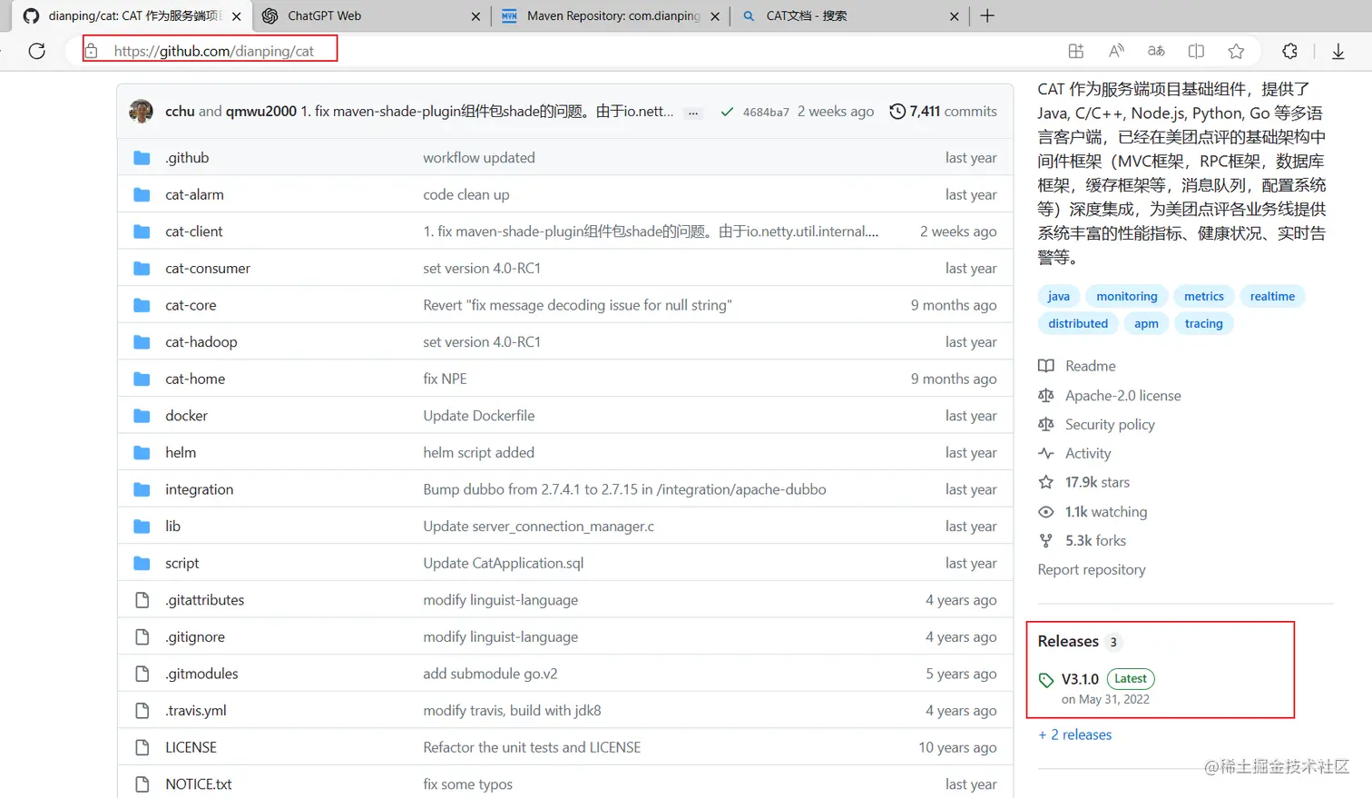
Task: Click the folder icon of the .github row
Action: 142,158
